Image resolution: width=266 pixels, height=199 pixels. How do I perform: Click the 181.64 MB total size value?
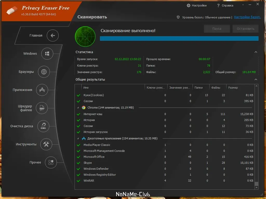(249, 72)
